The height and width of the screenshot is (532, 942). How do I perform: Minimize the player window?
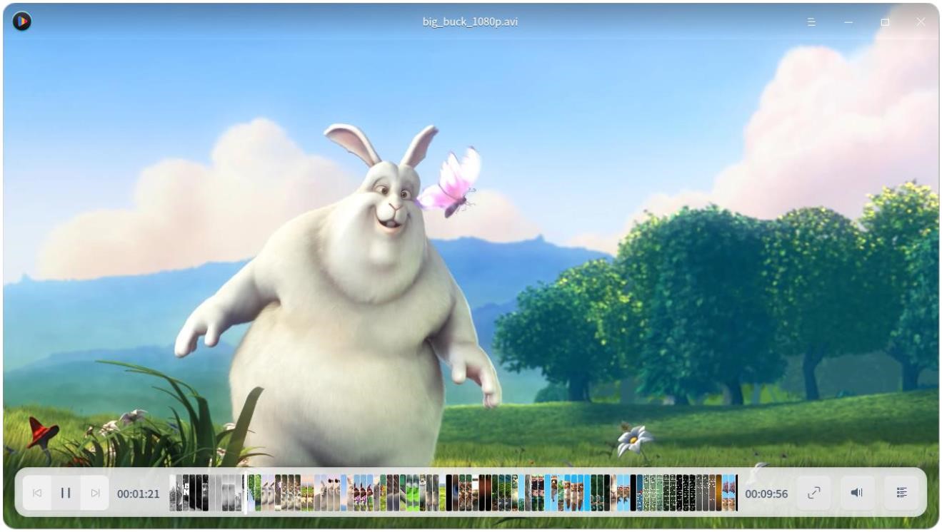(x=848, y=22)
